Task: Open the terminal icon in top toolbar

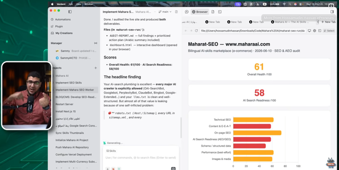Action: (x=220, y=12)
